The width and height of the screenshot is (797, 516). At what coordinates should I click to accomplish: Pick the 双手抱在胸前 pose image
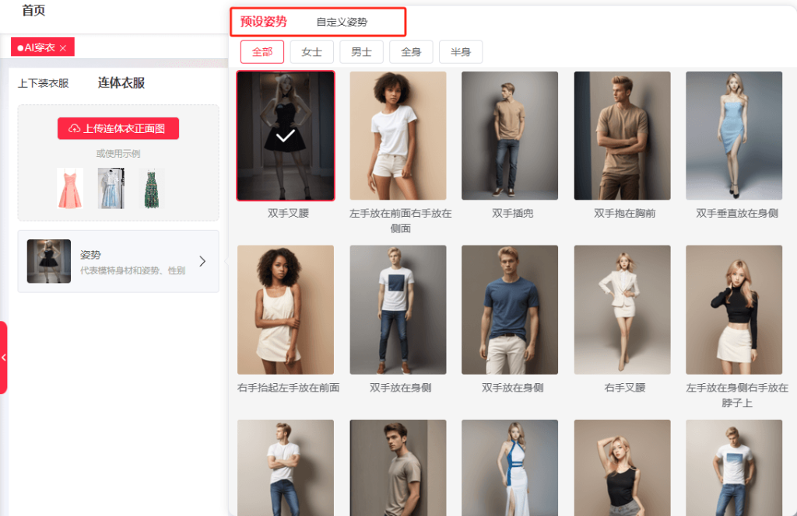click(x=622, y=136)
